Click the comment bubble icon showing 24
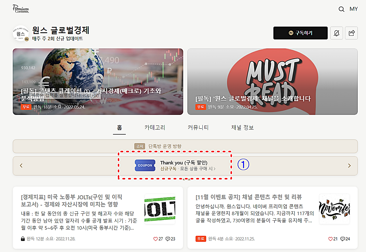Screen dimensions: 366x252 click(x=343, y=239)
